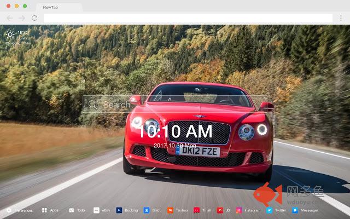Screen dimensions: 350x219
Task: Maximize the window with the green button
Action: coord(25,6)
